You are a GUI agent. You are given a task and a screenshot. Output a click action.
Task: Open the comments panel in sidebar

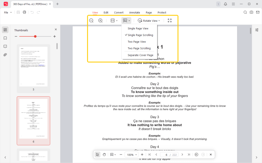pyautogui.click(x=5, y=46)
